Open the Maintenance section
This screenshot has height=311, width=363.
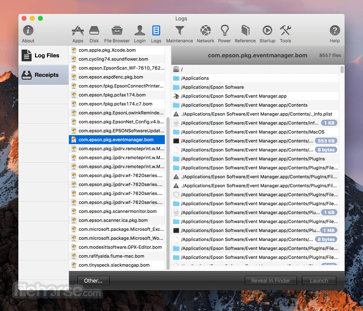click(x=179, y=34)
